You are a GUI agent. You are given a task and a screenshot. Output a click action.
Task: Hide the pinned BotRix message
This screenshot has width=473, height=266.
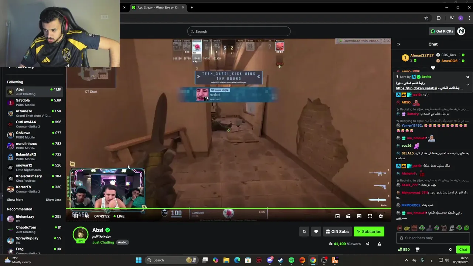[x=467, y=77]
